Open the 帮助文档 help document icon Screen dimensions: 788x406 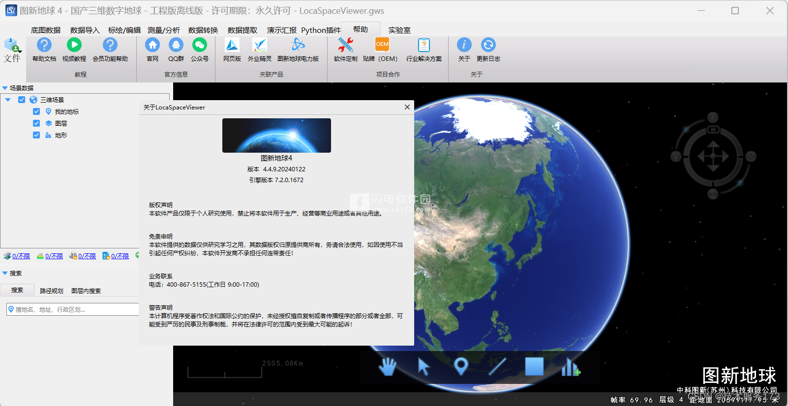[44, 45]
